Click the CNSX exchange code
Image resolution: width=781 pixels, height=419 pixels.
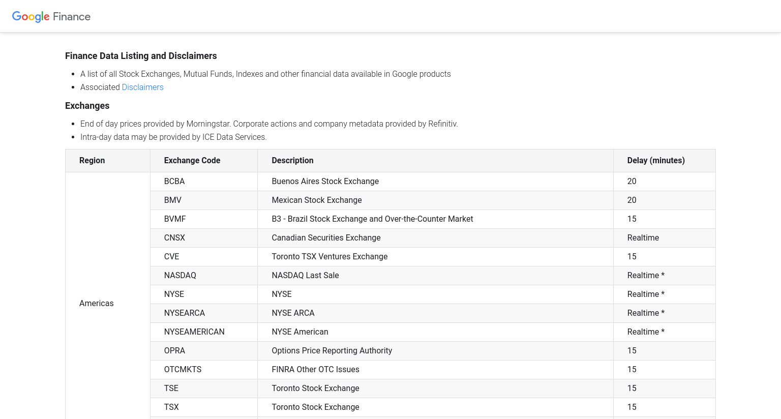click(174, 237)
